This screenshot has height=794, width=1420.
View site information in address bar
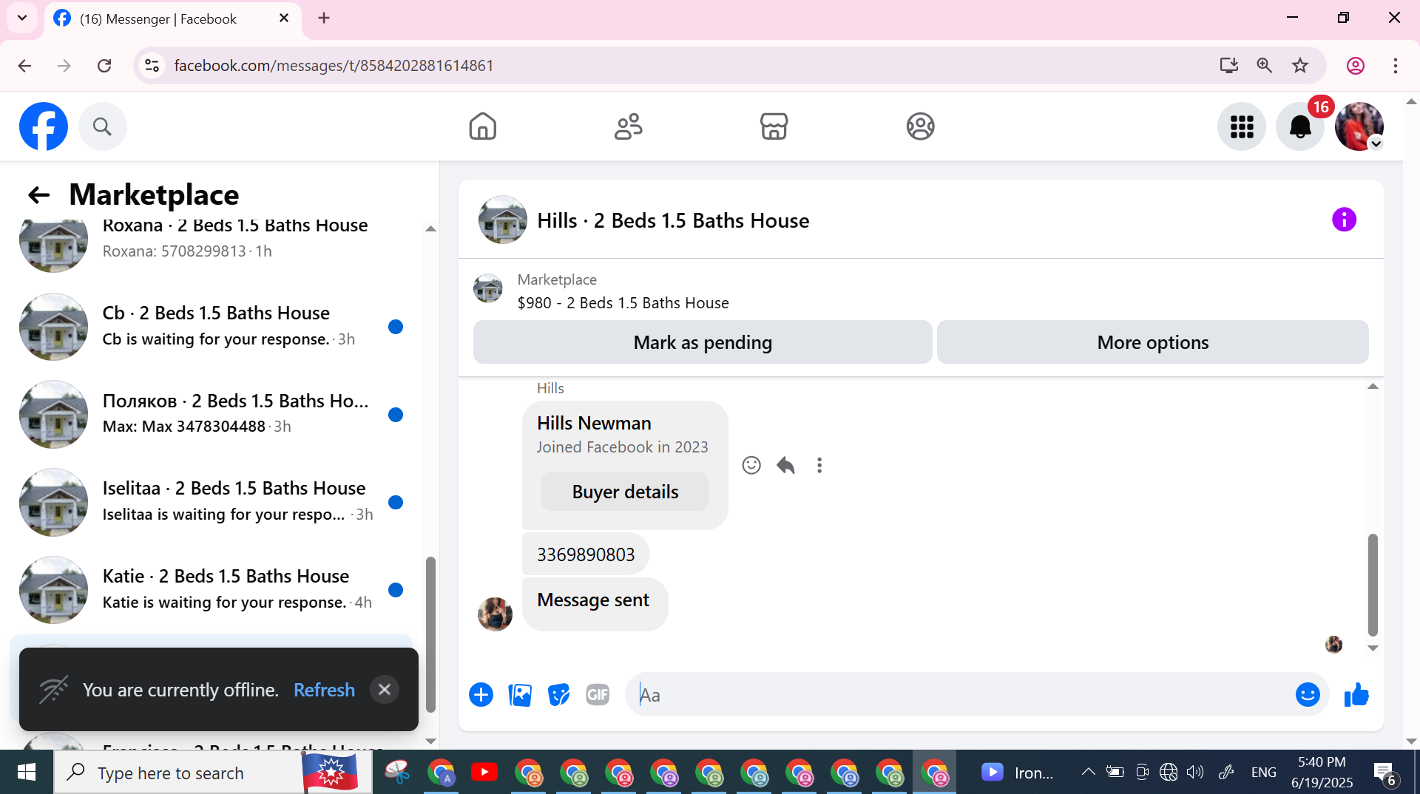coord(152,66)
